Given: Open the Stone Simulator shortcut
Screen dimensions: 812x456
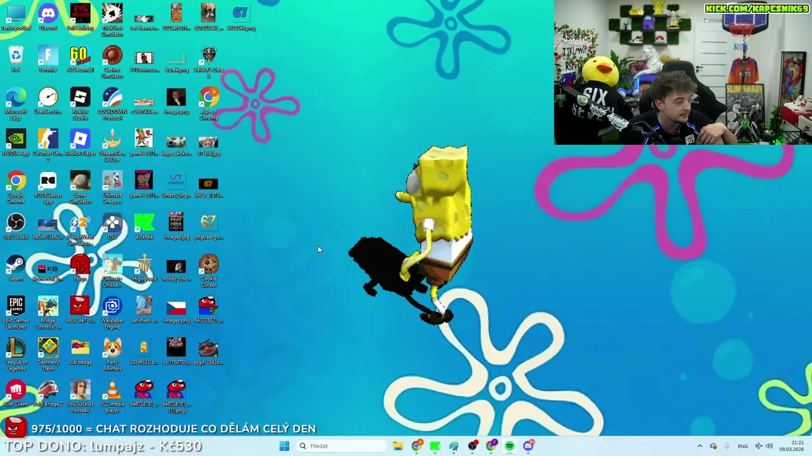Looking at the screenshot, I should point(80,187).
